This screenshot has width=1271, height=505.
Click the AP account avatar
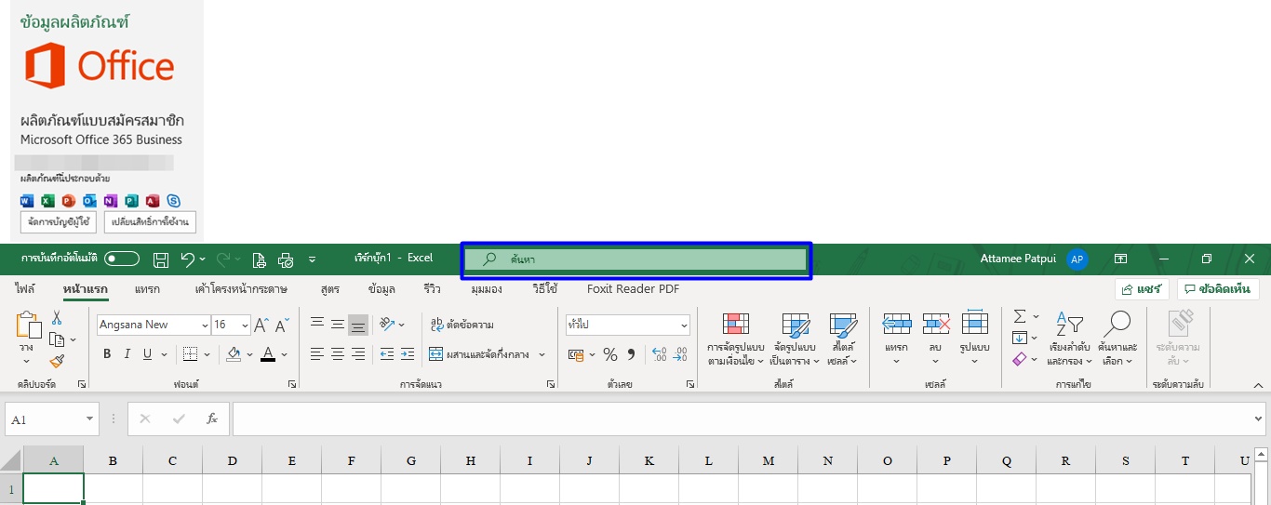1077,259
